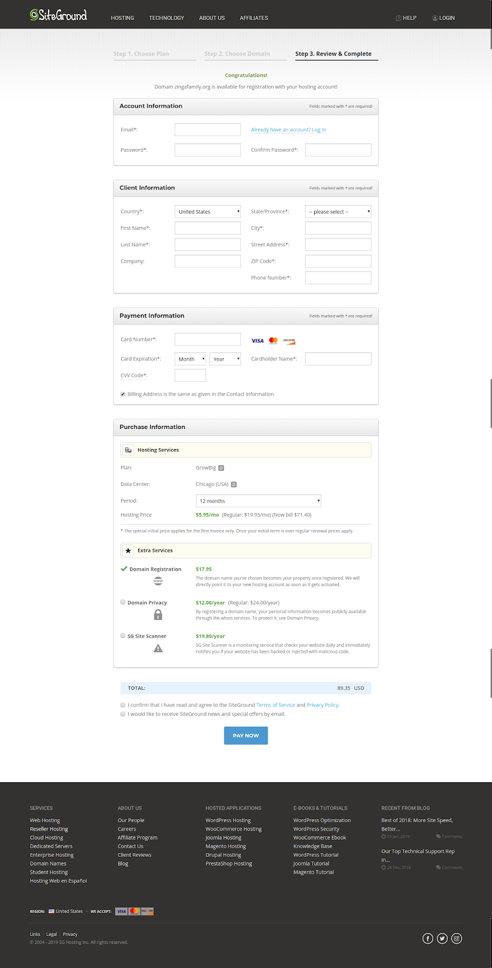Go to Step 1. Choose Plan tab
Viewport: 492px width, 968px height.
pos(155,54)
